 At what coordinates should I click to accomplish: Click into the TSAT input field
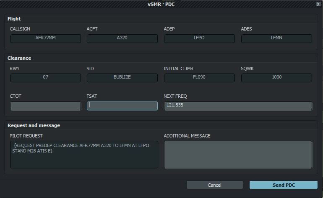pos(122,106)
